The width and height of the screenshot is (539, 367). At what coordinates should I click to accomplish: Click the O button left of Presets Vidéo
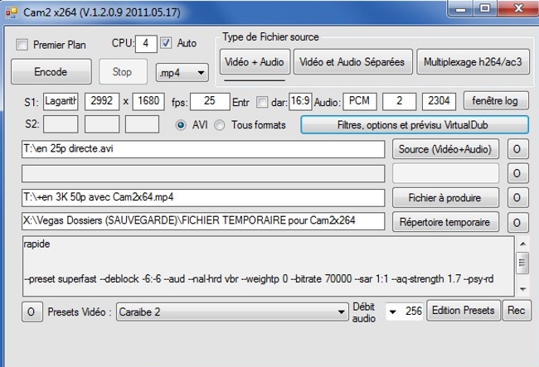click(32, 311)
